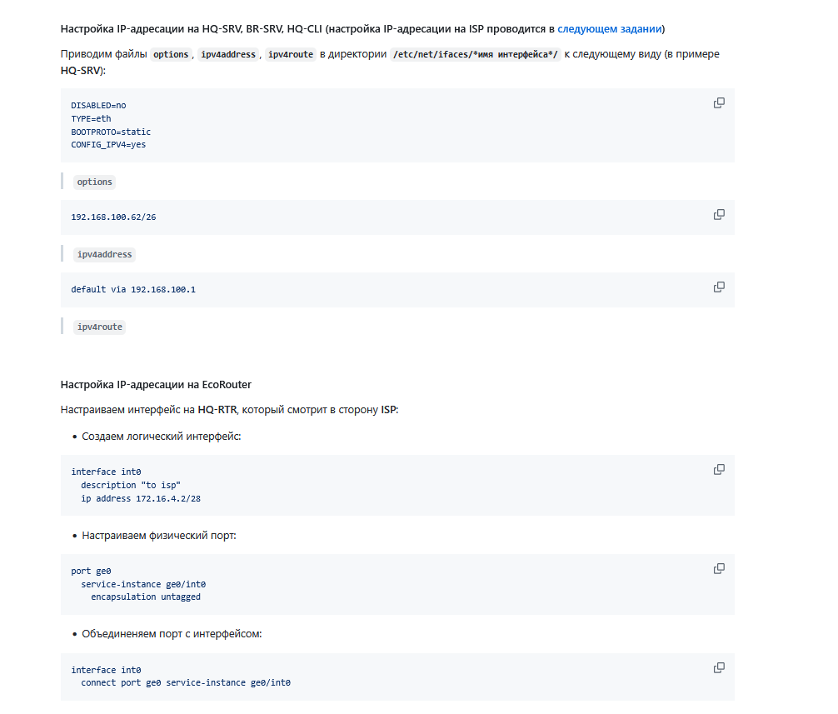Copy the port ge0 service-instance block

coord(719,569)
